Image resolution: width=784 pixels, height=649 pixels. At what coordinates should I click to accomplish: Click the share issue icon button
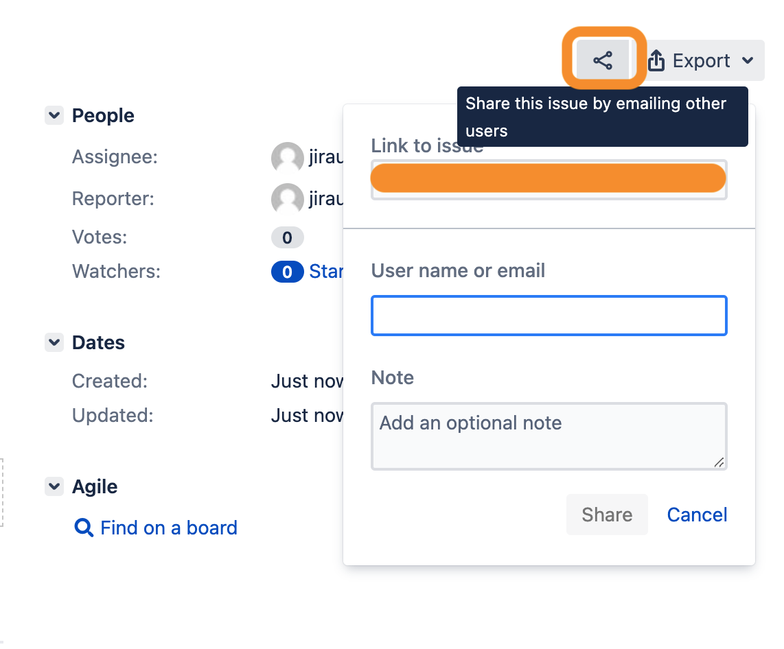coord(602,61)
